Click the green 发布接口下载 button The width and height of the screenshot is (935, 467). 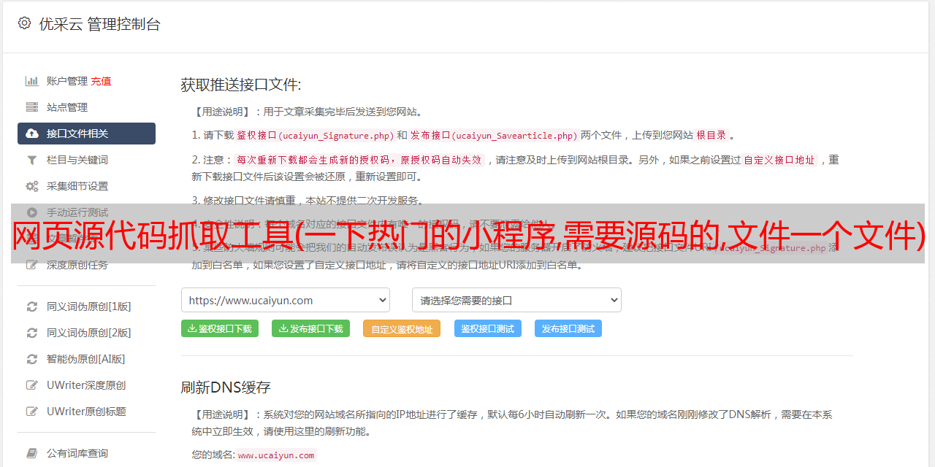click(x=310, y=328)
